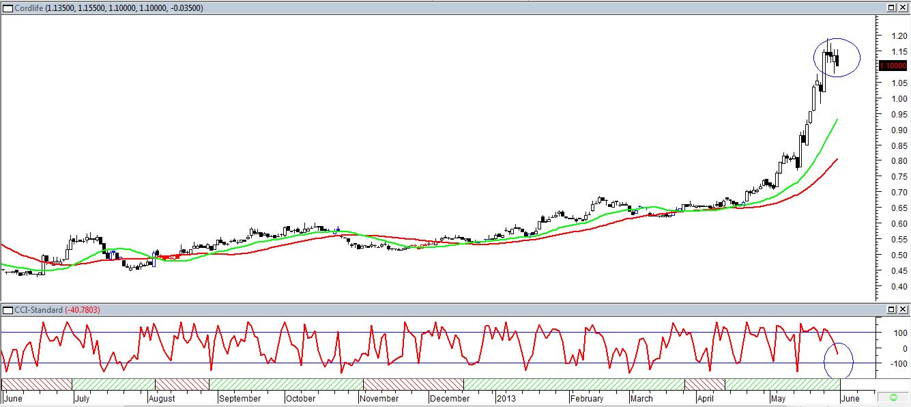911x407 pixels.
Task: Click the December label on time axis
Action: tap(450, 398)
